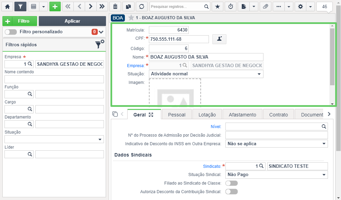Go to the next record
Image resolution: width=341 pixels, height=200 pixels.
click(91, 7)
